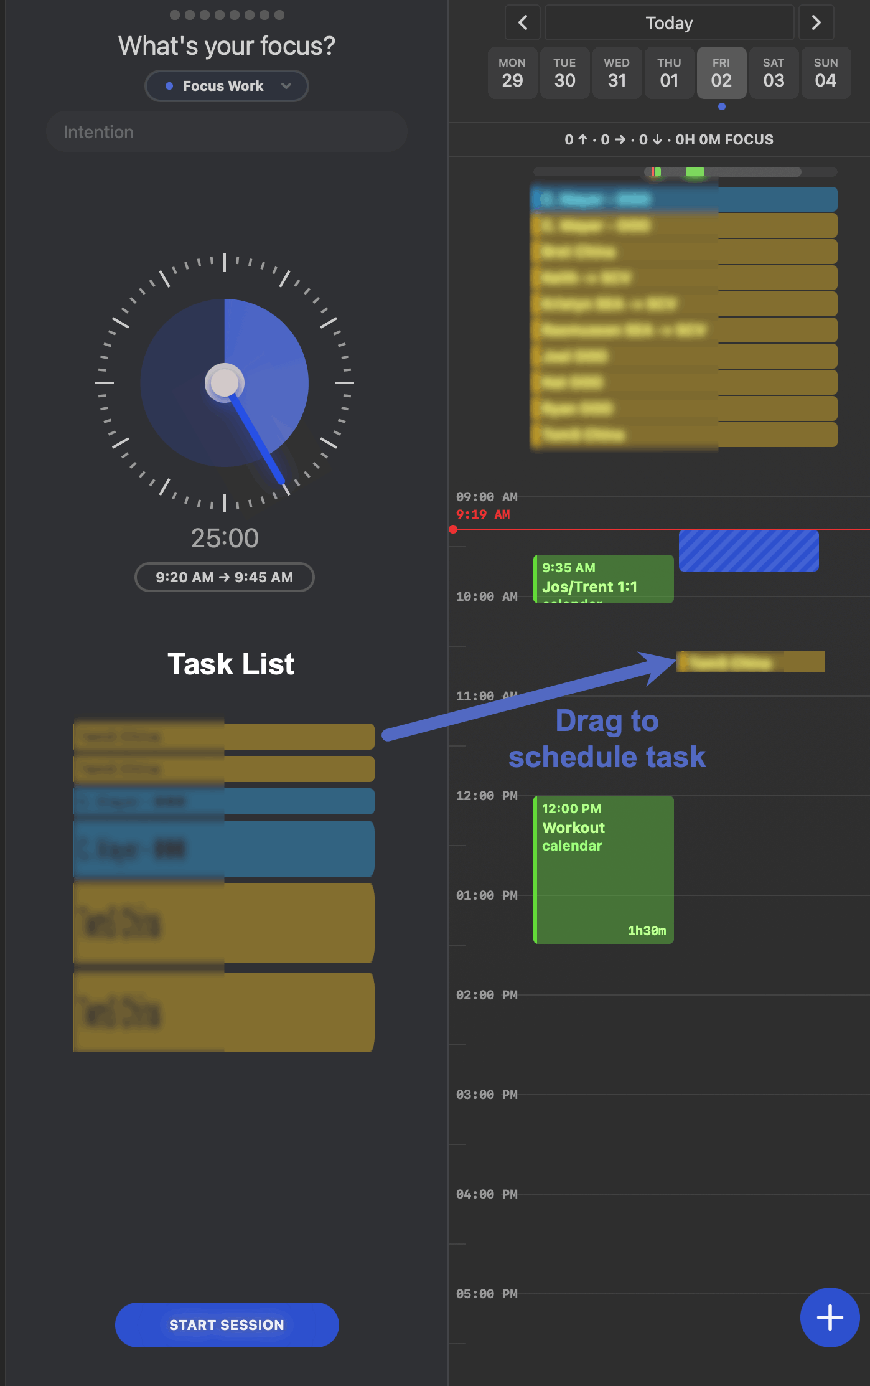This screenshot has width=870, height=1386.
Task: Select the SAT 03 day tab
Action: pos(774,73)
